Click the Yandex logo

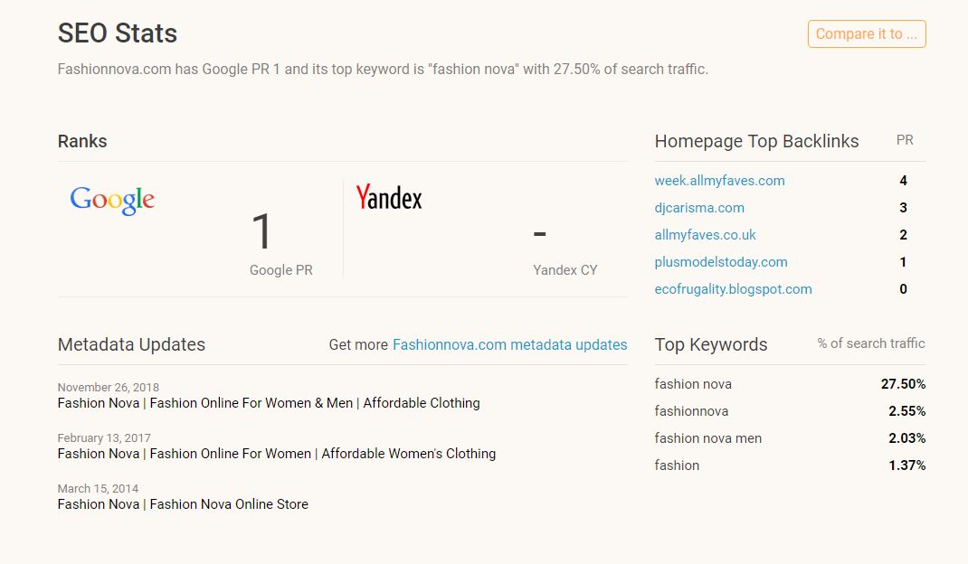coord(389,197)
